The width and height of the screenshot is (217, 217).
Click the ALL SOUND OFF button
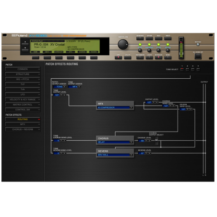198,56
